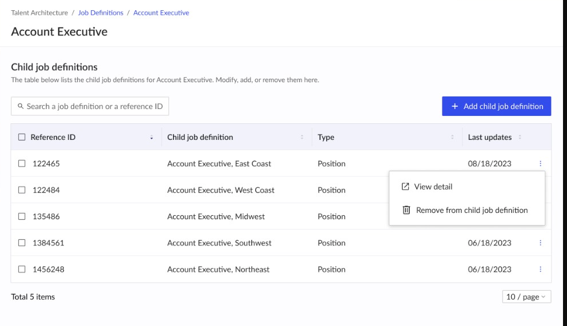Screen dimensions: 567x326
Task: Focus the job definition search field
Action: click(x=94, y=107)
